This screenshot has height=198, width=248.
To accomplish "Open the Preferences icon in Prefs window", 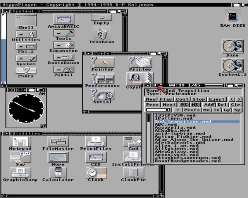I will 102,79.
